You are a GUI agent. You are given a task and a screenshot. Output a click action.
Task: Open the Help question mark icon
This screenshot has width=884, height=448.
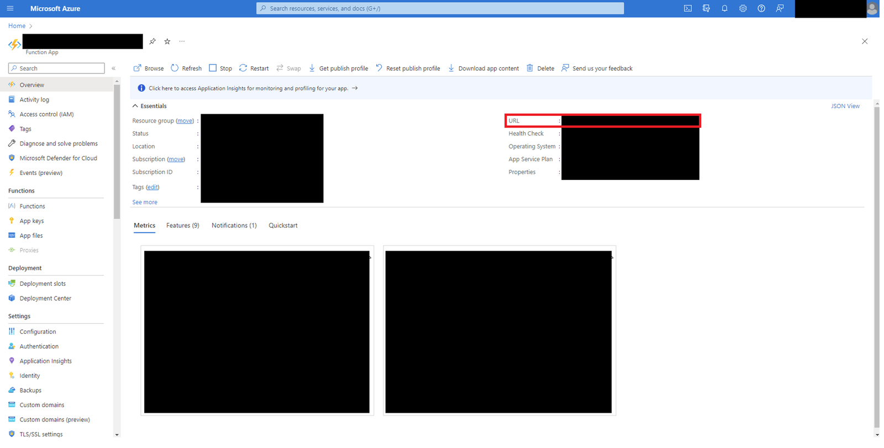click(761, 8)
